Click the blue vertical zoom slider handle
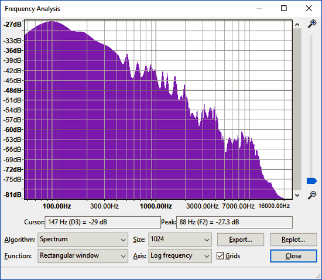322x280 pixels. click(x=311, y=181)
